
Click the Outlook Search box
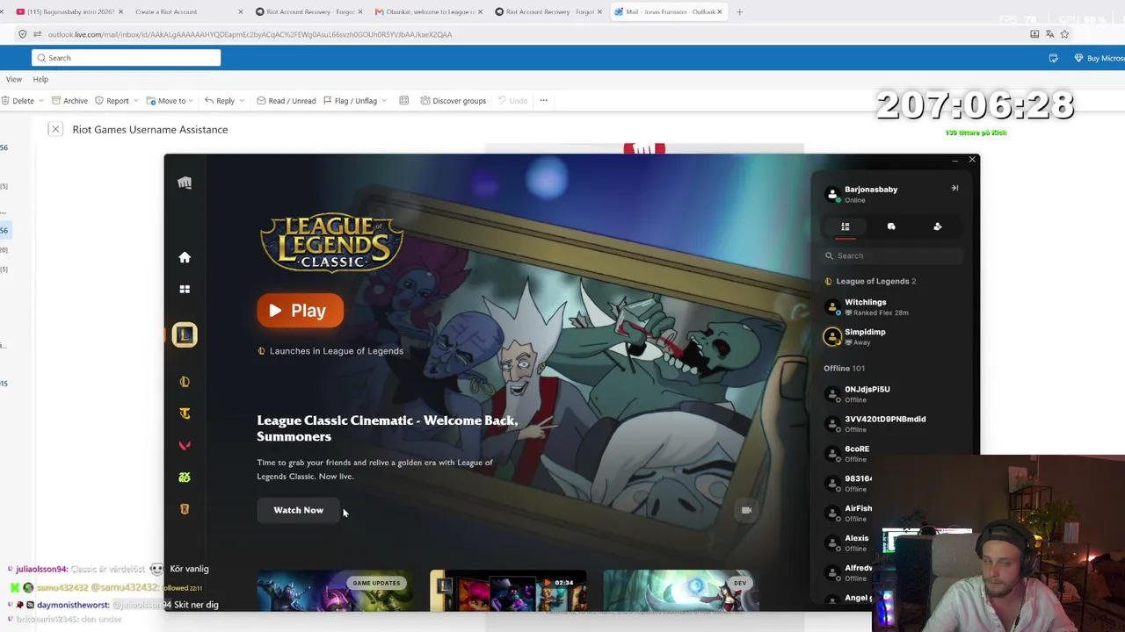[x=127, y=58]
